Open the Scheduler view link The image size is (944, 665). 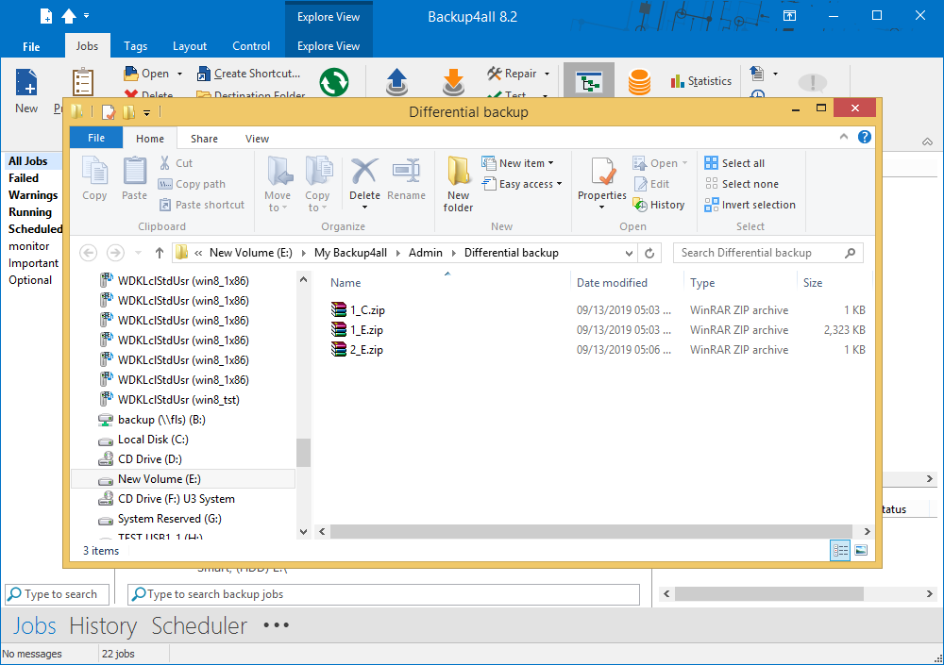click(199, 625)
